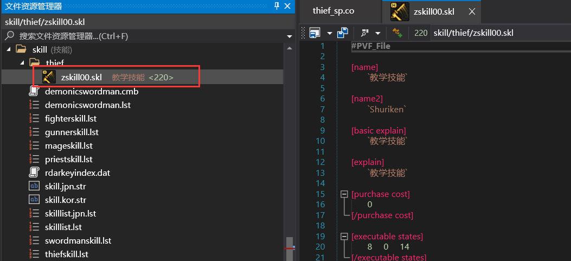The width and height of the screenshot is (571, 261).
Task: Select the zskill00.skl tab
Action: pos(434,11)
